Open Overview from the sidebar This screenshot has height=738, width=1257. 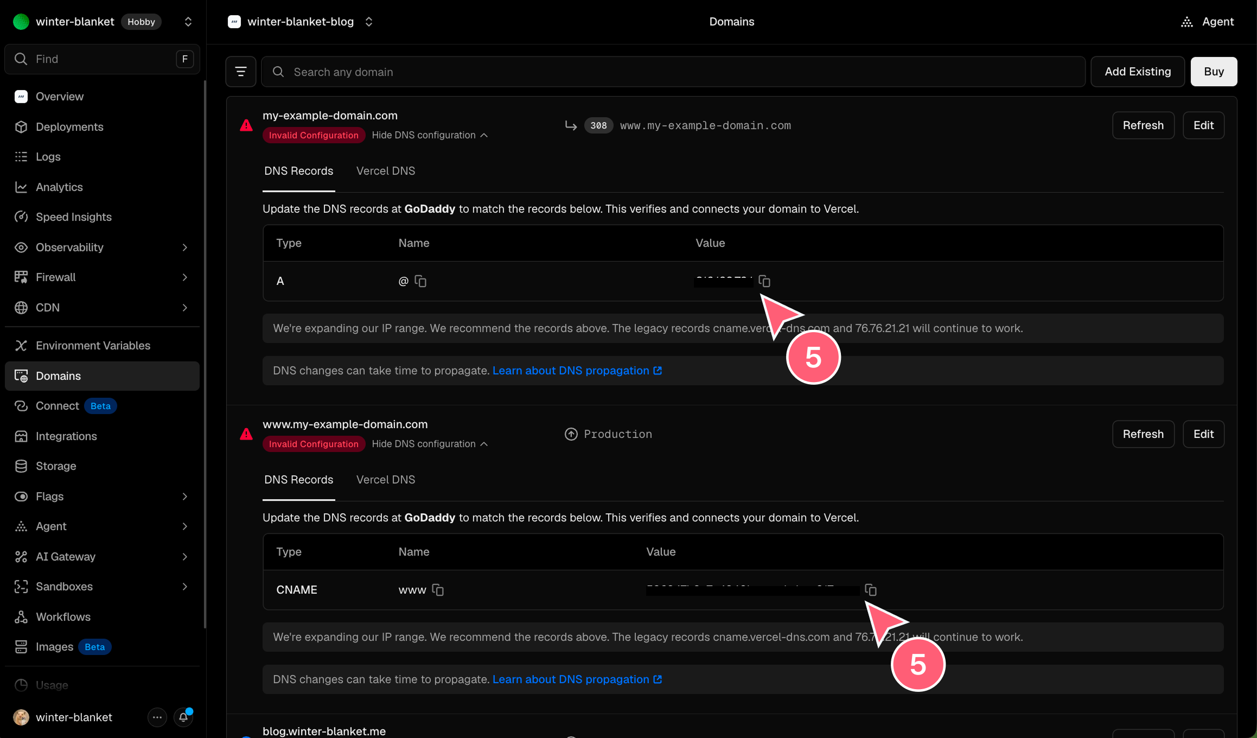point(102,97)
